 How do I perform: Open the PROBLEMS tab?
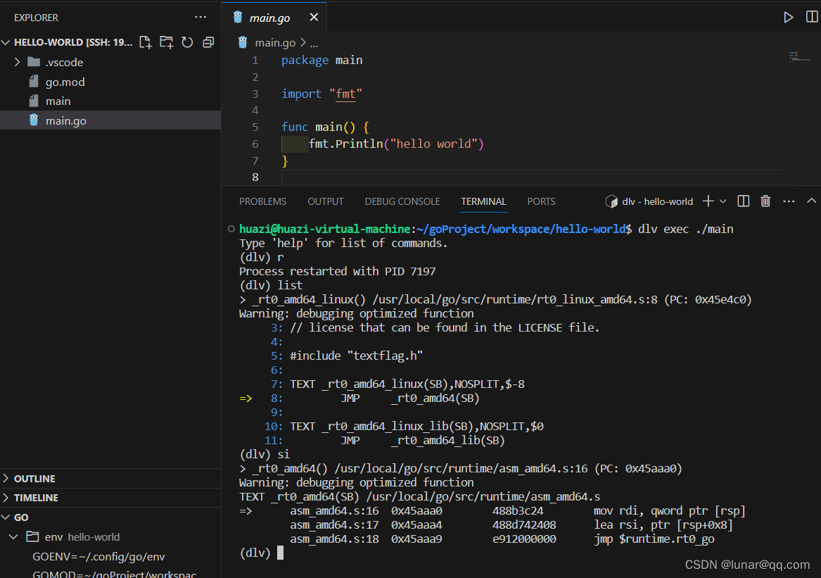pos(263,202)
